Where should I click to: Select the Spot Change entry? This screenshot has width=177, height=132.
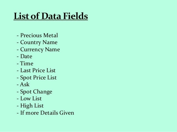tap(34, 92)
